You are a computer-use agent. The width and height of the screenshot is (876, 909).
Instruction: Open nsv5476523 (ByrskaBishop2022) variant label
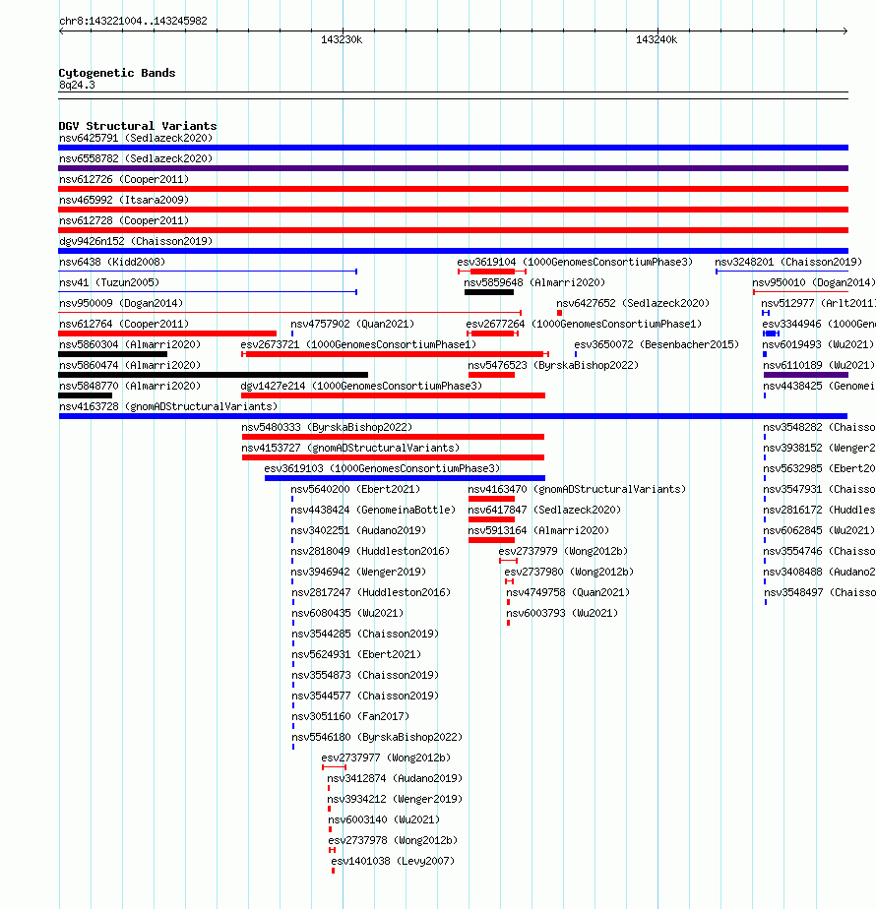553,365
